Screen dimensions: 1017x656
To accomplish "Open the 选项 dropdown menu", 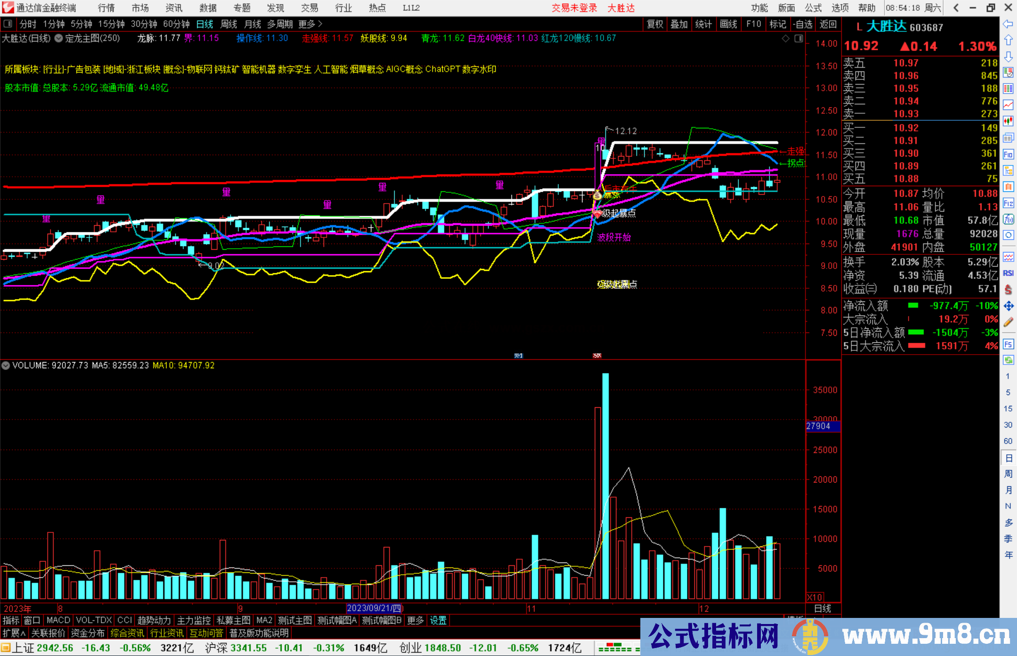I will 840,8.
